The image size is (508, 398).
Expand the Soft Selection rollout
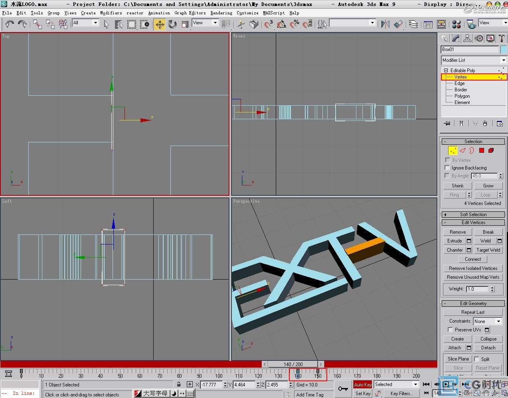click(473, 215)
